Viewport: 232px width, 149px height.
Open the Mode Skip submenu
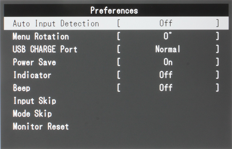tap(32, 114)
